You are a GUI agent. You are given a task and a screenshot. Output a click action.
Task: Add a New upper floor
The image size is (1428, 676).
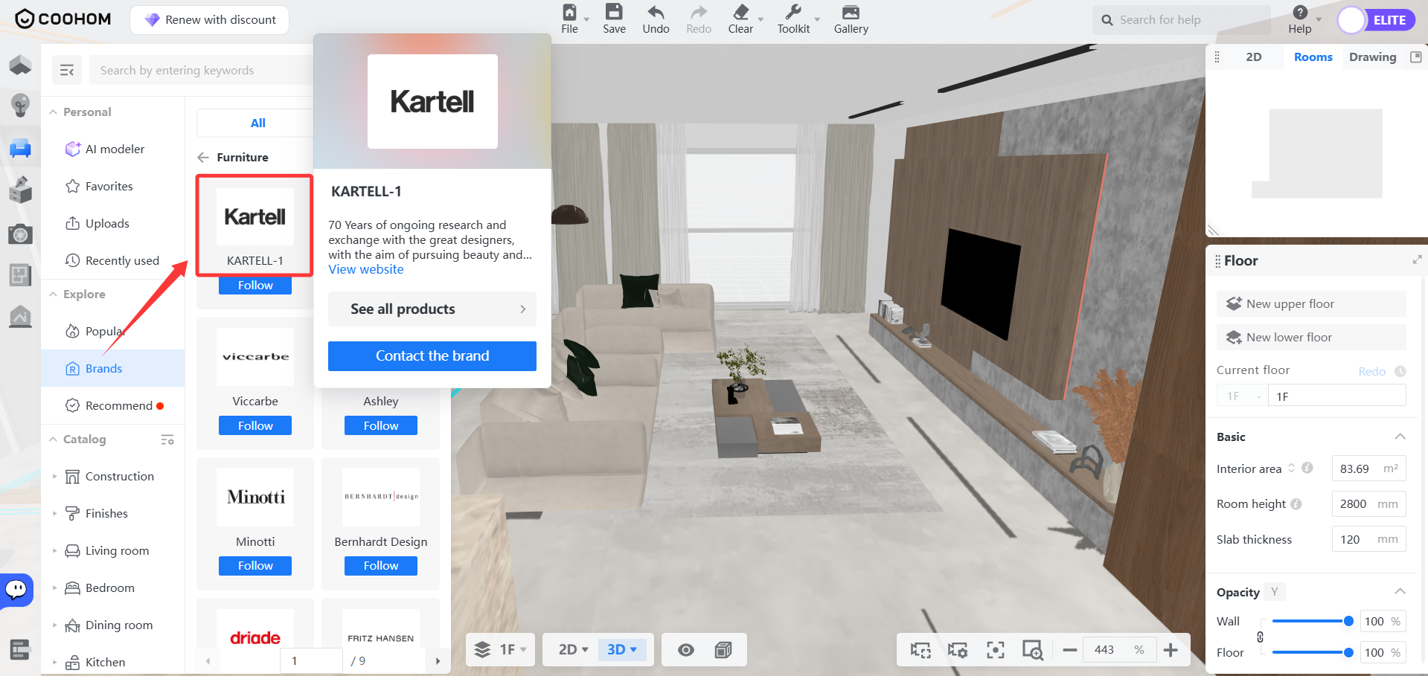pyautogui.click(x=1311, y=303)
